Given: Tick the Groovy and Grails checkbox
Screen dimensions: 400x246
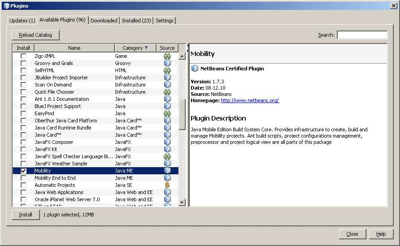Looking at the screenshot, I should (23, 63).
